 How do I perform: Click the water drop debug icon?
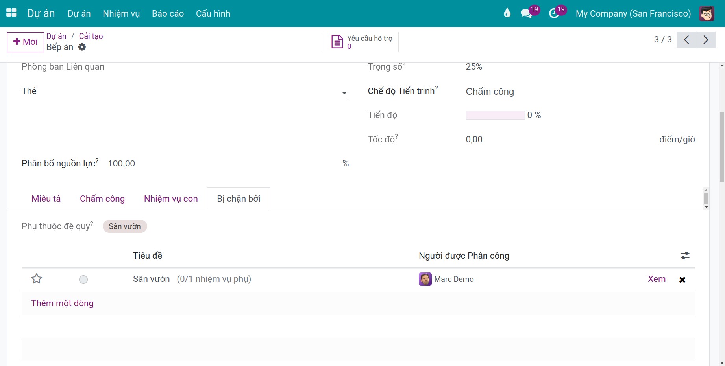(507, 13)
